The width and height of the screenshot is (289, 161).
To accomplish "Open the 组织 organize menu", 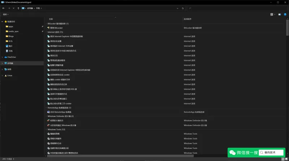I will point(5,14).
